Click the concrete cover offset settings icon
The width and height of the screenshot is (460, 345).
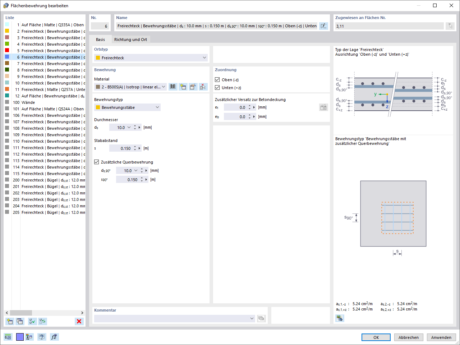click(323, 107)
